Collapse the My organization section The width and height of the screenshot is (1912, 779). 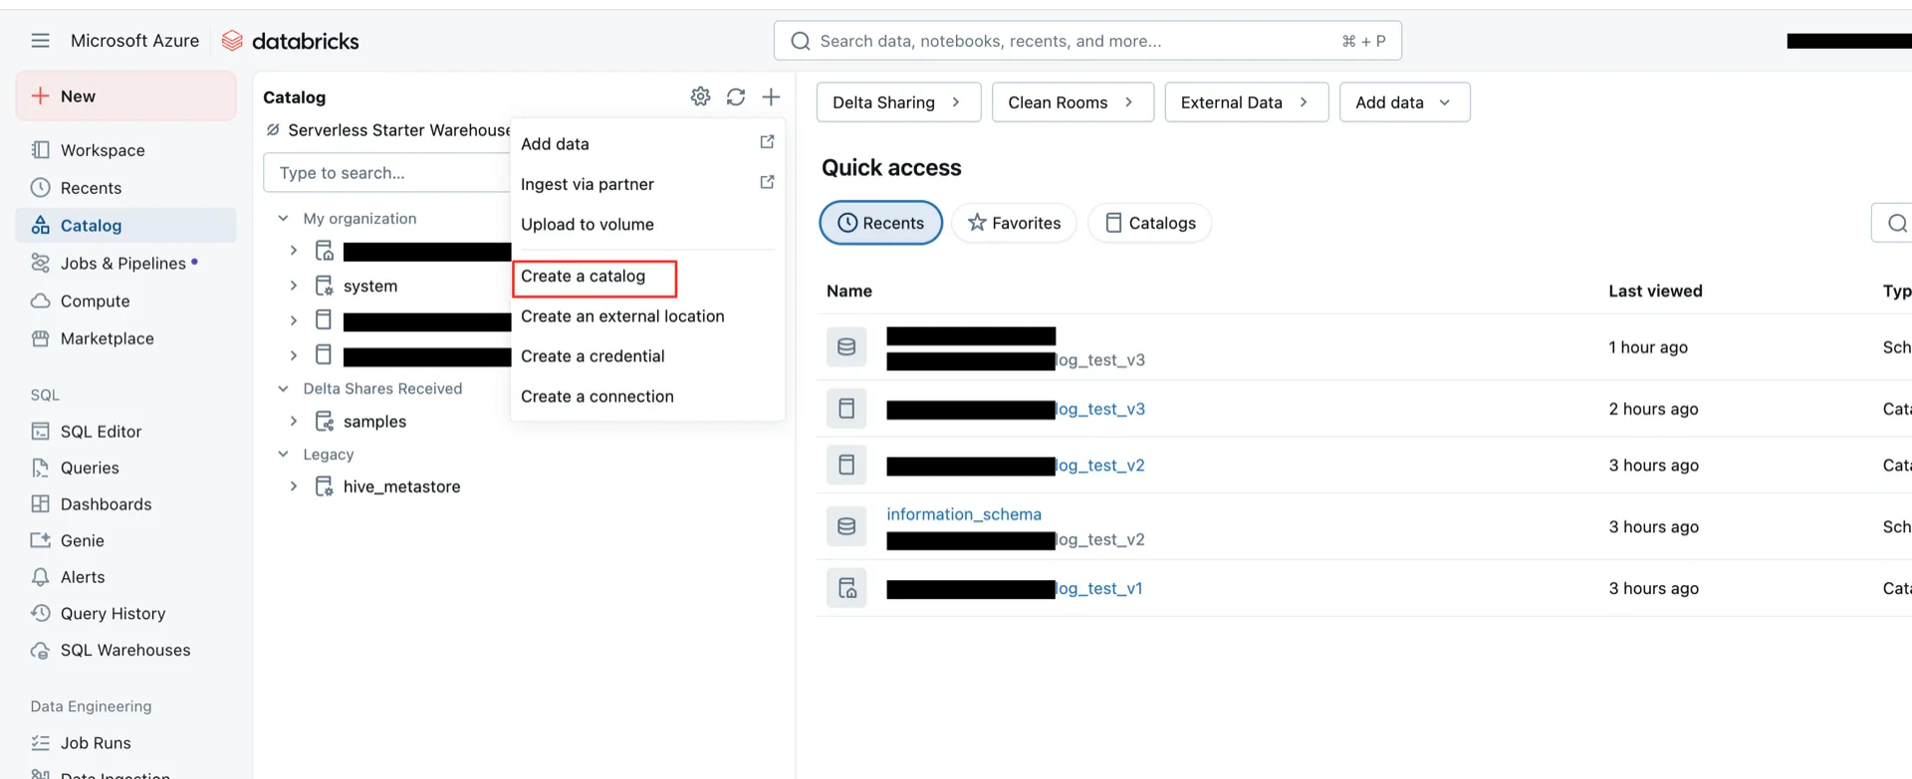(283, 218)
